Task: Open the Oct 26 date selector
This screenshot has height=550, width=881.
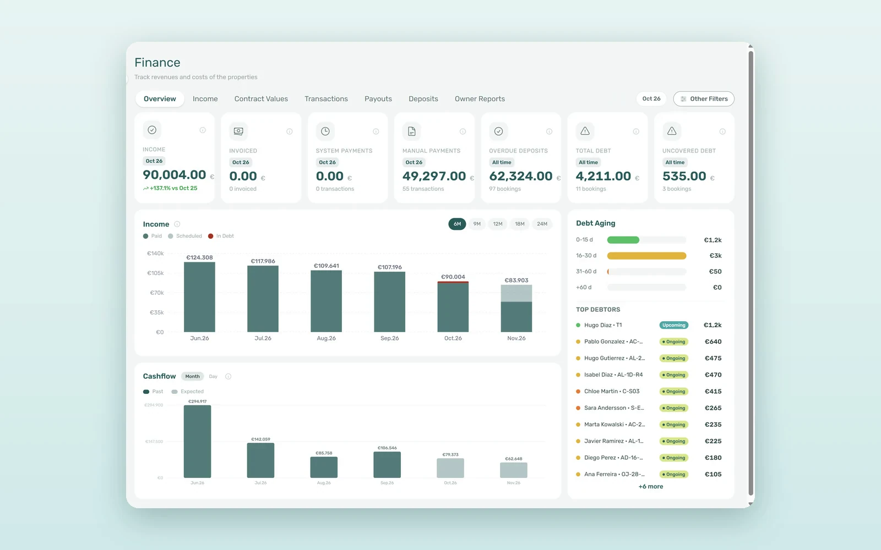Action: tap(651, 99)
